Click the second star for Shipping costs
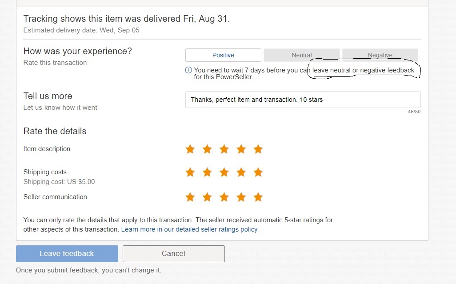Viewport: 456px width, 284px height. point(207,172)
